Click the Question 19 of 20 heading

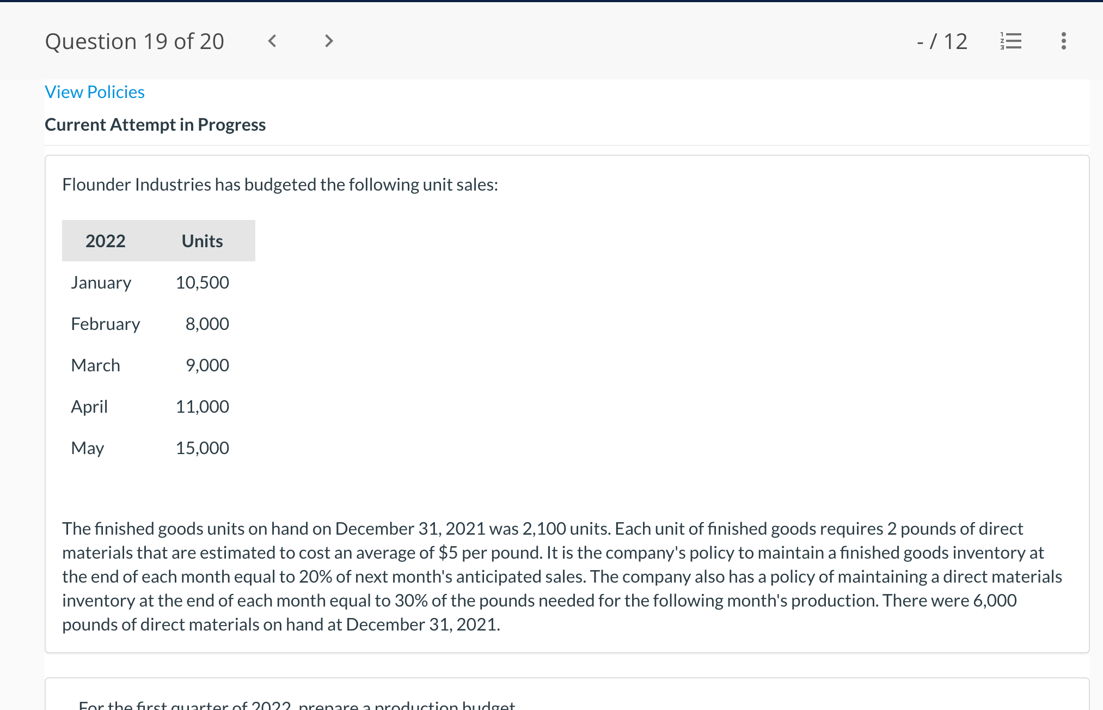134,41
